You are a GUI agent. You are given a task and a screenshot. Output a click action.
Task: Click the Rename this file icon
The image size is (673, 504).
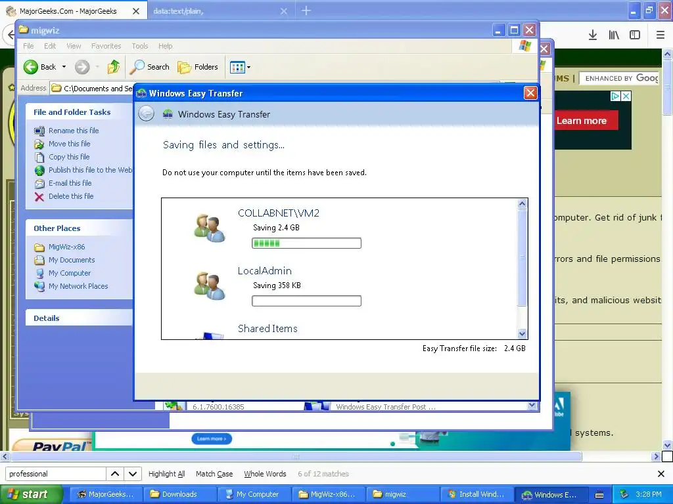tap(39, 131)
